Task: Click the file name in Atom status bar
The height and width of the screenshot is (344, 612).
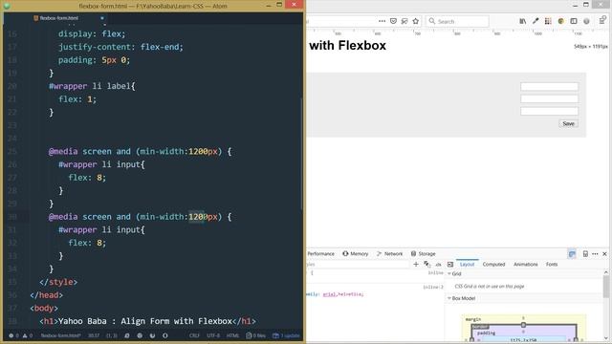Action: click(x=60, y=335)
